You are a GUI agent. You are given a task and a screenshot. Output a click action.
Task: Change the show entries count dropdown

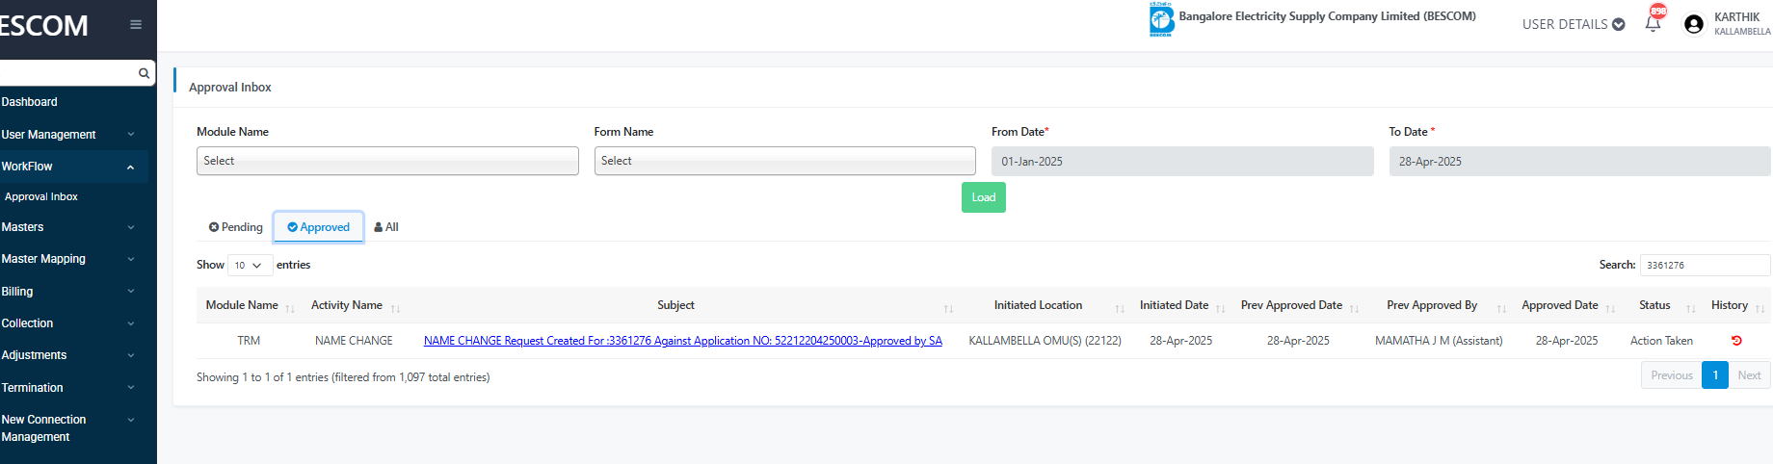click(250, 265)
